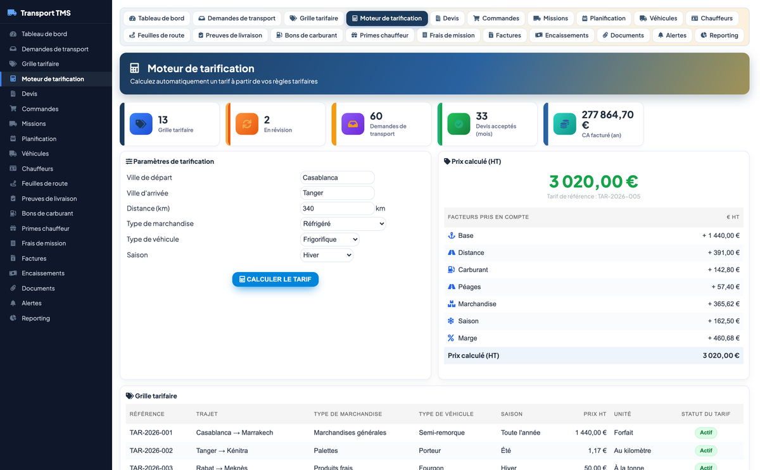Click the road icon beside Péages factor
The width and height of the screenshot is (760, 470).
tap(452, 287)
